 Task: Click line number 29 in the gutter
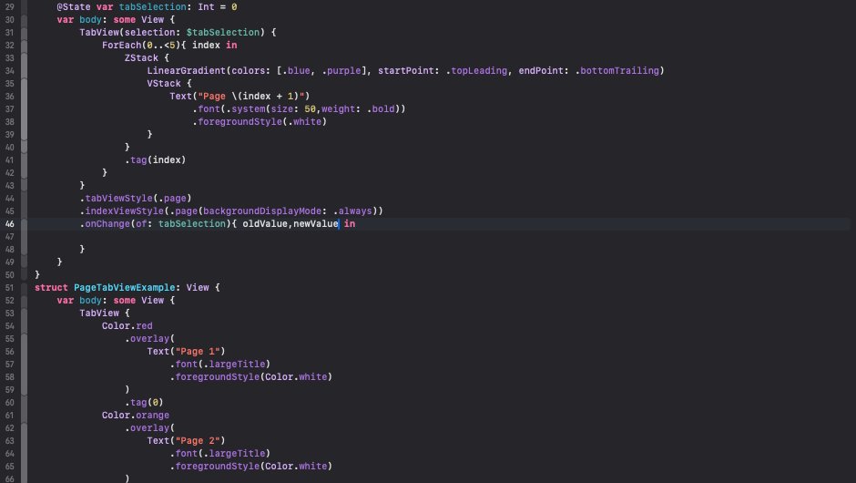[9, 7]
